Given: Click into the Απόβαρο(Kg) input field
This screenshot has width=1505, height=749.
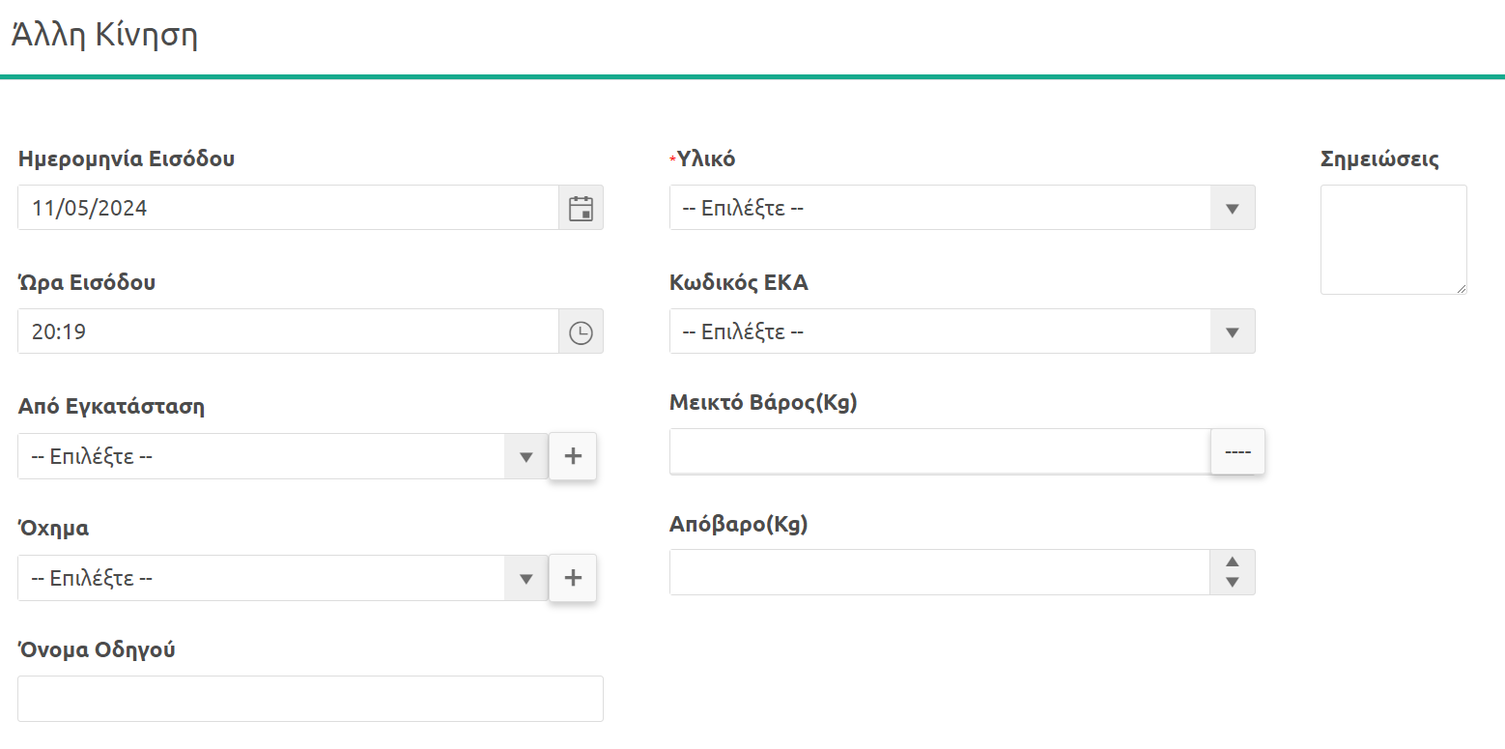Looking at the screenshot, I should pos(939,572).
